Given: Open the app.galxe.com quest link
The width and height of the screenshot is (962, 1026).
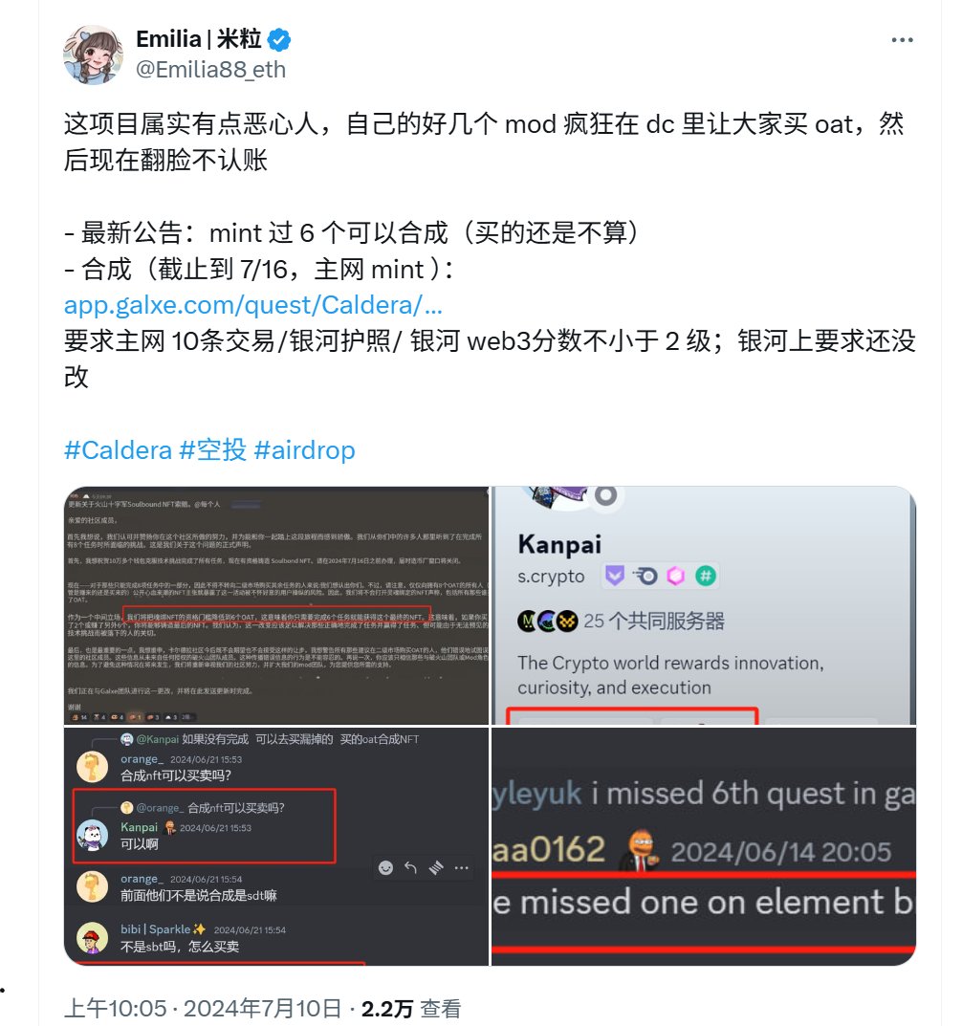Looking at the screenshot, I should pyautogui.click(x=253, y=305).
